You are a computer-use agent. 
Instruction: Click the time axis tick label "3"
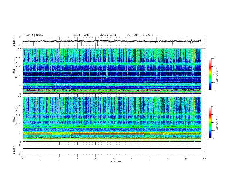pos(77,159)
